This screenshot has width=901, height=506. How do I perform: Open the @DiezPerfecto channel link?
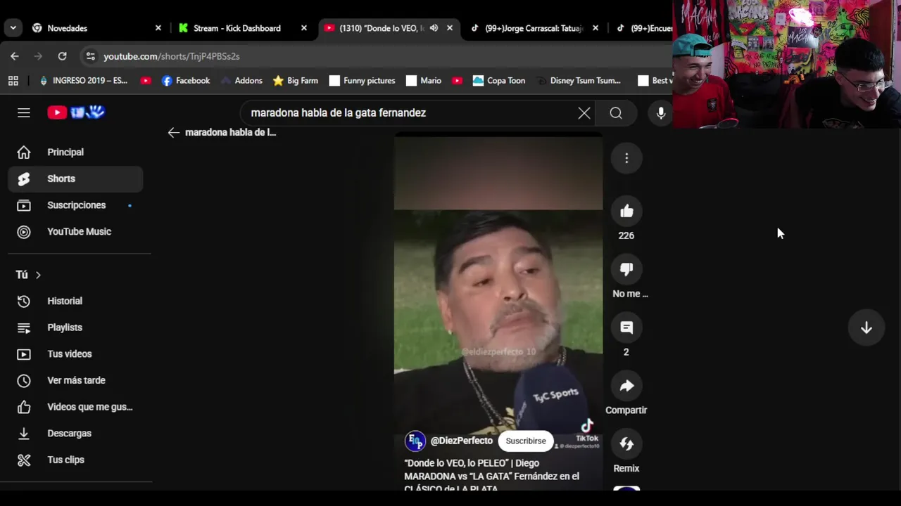(x=462, y=441)
